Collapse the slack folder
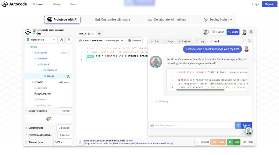 tap(38, 64)
